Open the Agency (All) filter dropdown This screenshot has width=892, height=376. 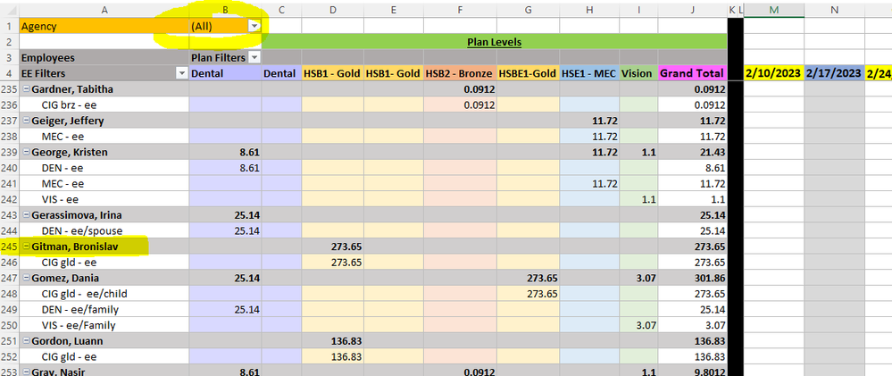point(254,26)
